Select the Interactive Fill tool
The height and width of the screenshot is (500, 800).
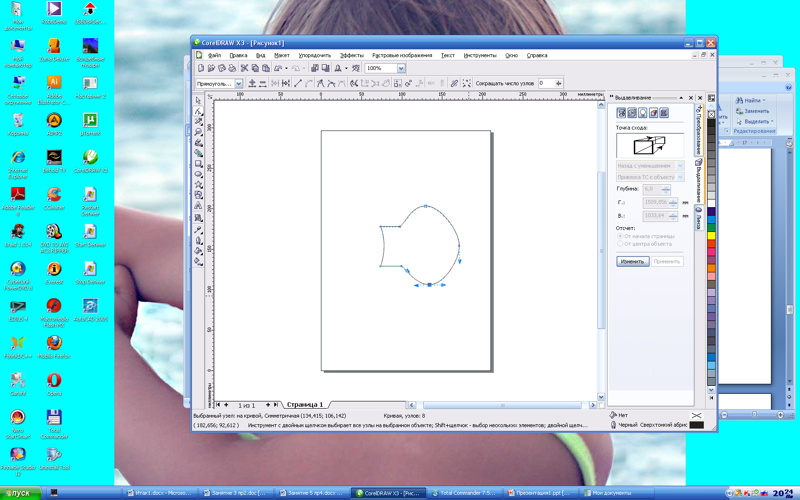[199, 261]
